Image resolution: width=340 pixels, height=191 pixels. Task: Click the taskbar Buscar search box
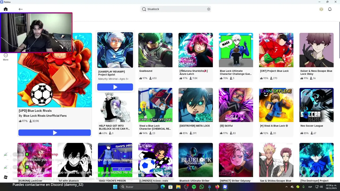[139, 187]
